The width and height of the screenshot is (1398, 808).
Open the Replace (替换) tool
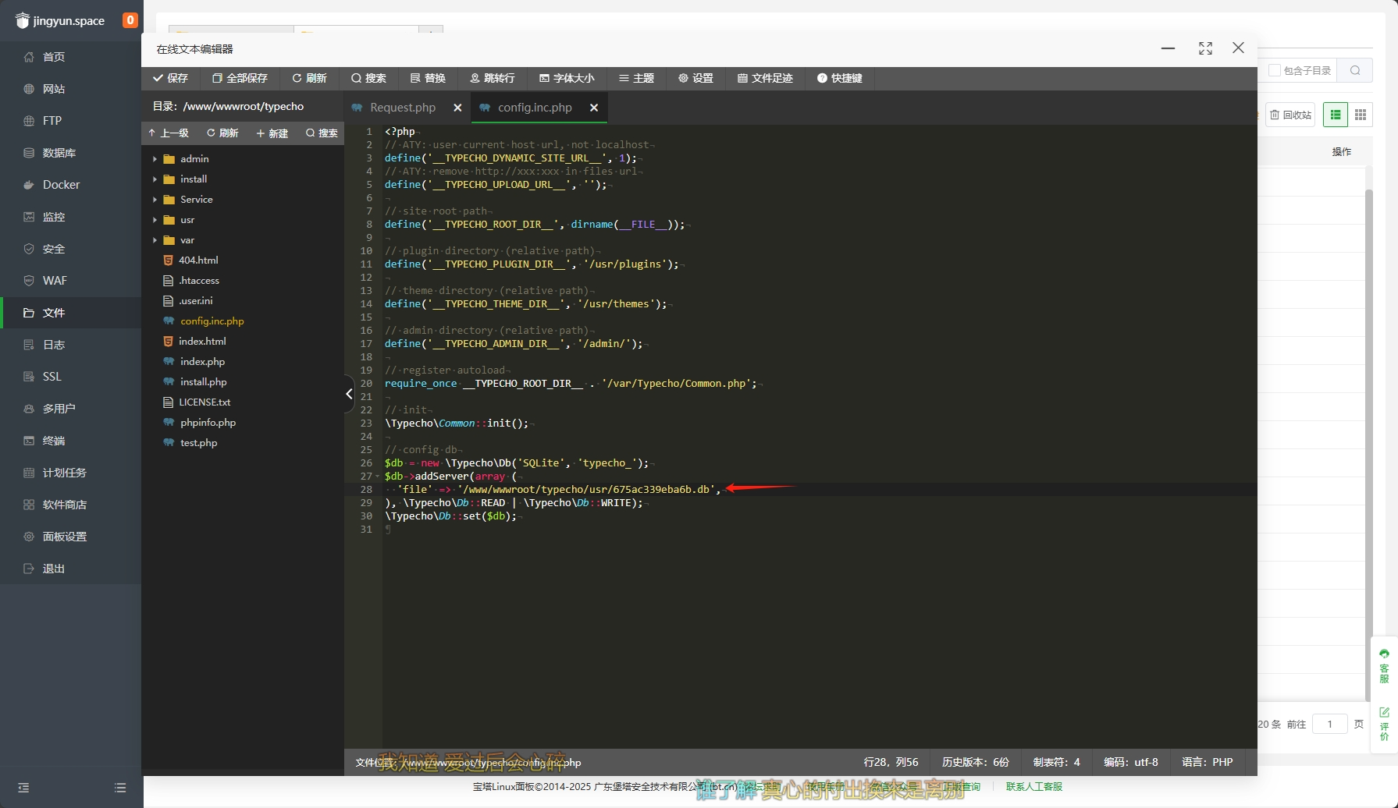click(428, 78)
